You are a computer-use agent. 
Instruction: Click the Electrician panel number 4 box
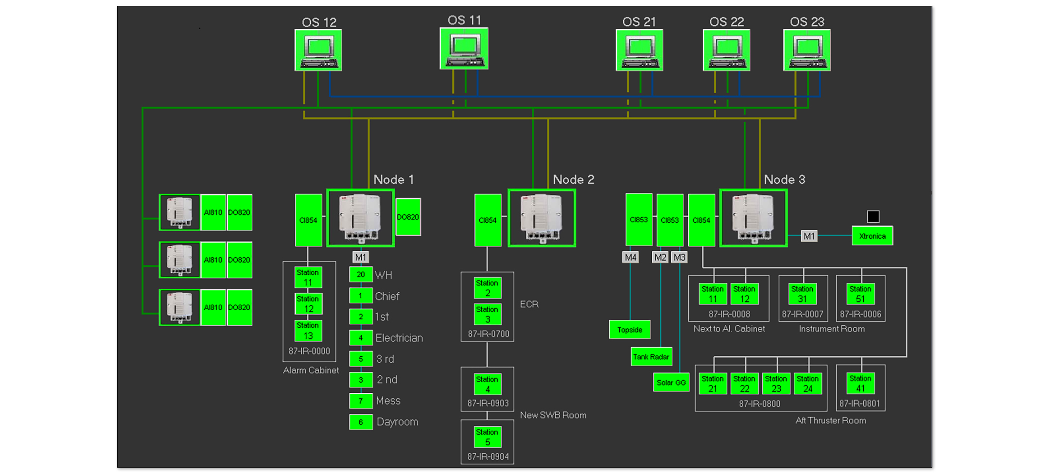point(361,337)
